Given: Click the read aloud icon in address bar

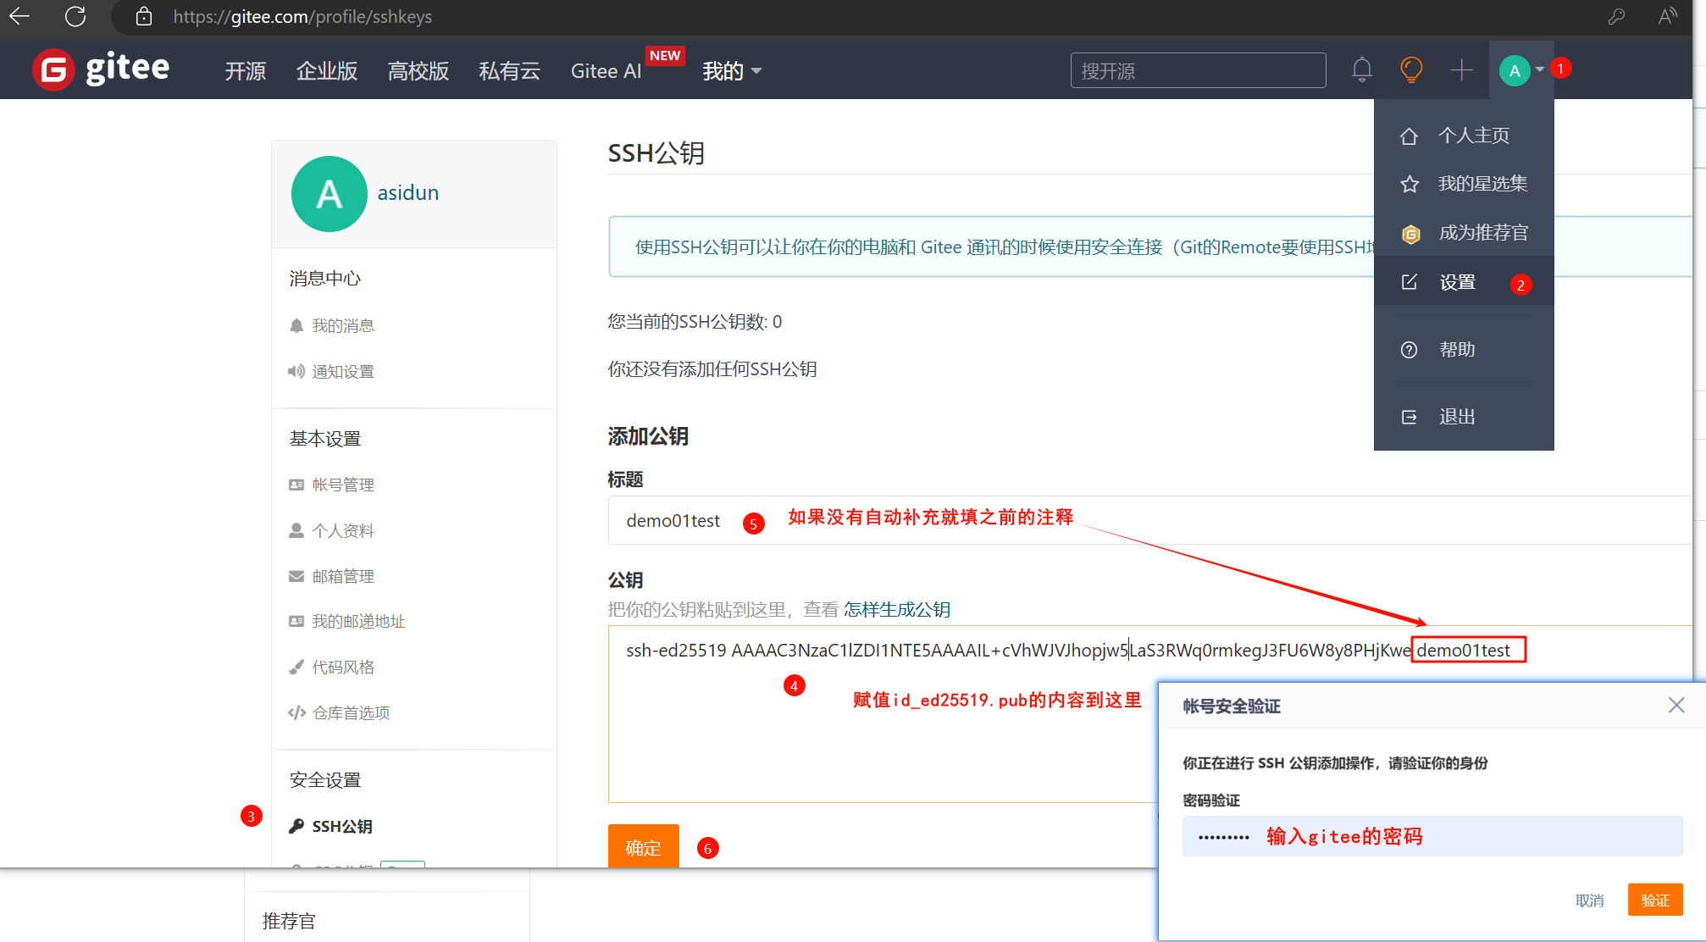Looking at the screenshot, I should (x=1667, y=16).
